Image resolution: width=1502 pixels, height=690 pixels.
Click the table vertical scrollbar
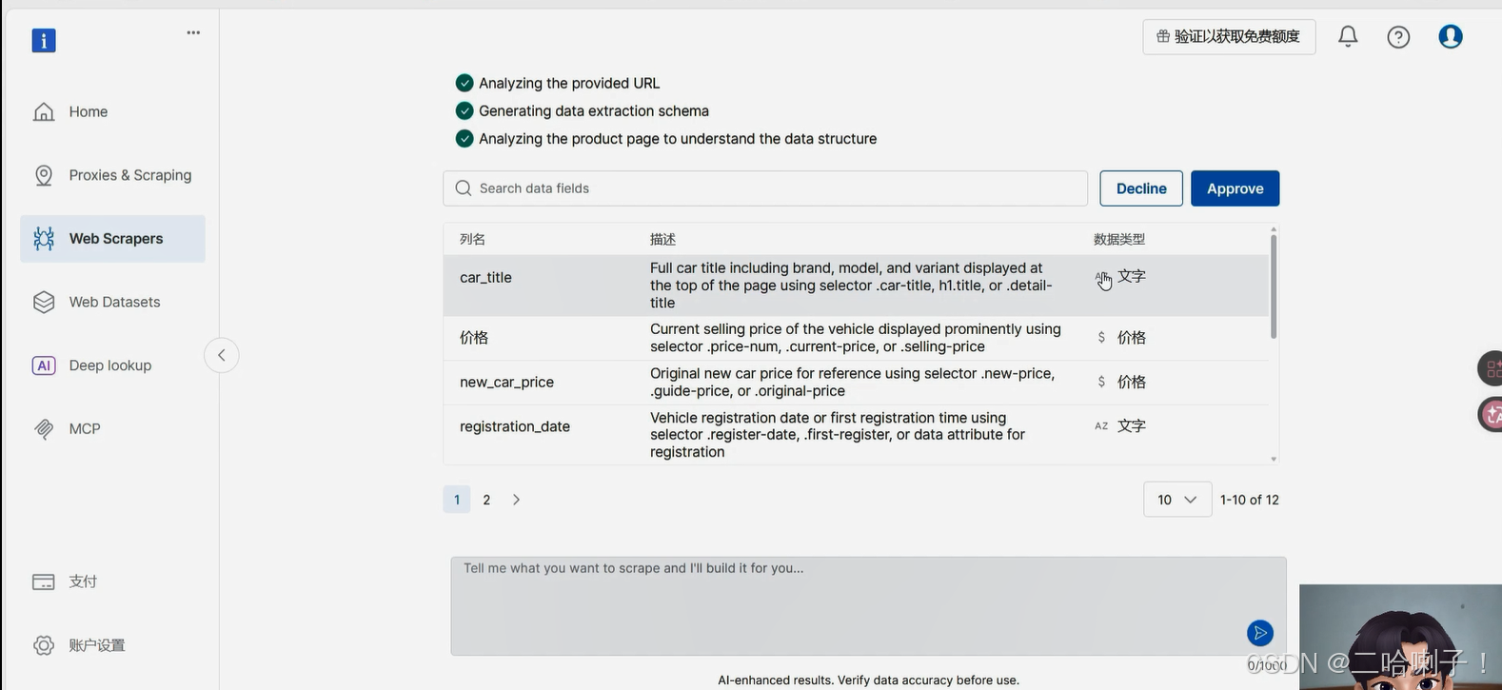coord(1274,286)
